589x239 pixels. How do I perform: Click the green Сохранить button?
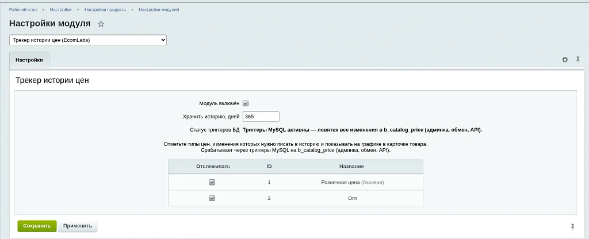[37, 226]
